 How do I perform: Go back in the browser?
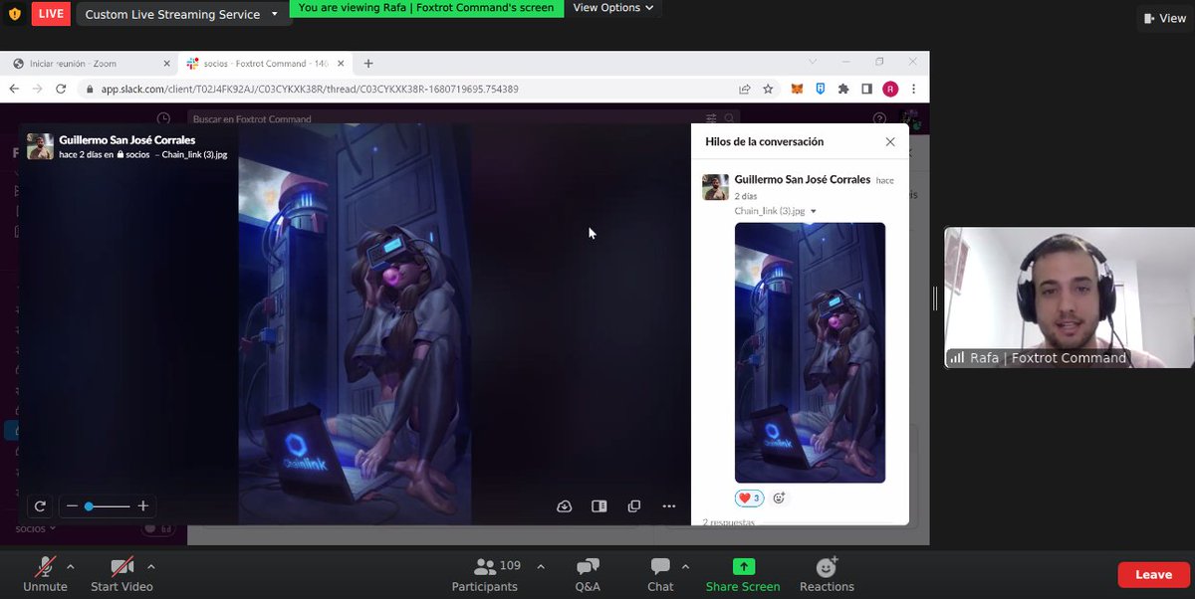pos(14,89)
